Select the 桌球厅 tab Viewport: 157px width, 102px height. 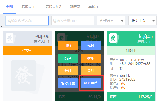94,7
